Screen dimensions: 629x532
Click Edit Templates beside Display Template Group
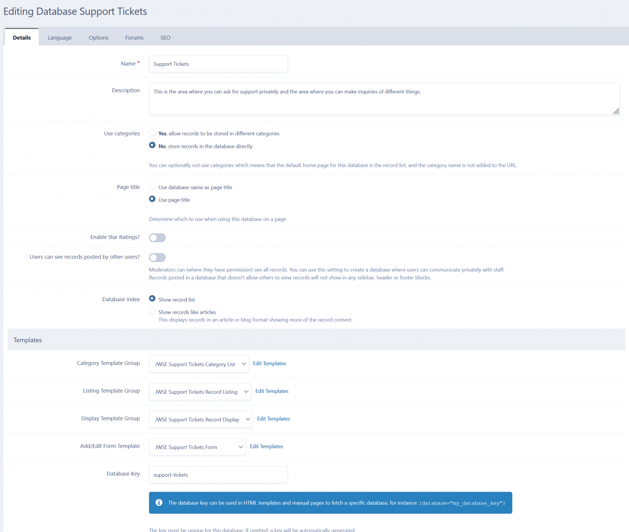274,419
